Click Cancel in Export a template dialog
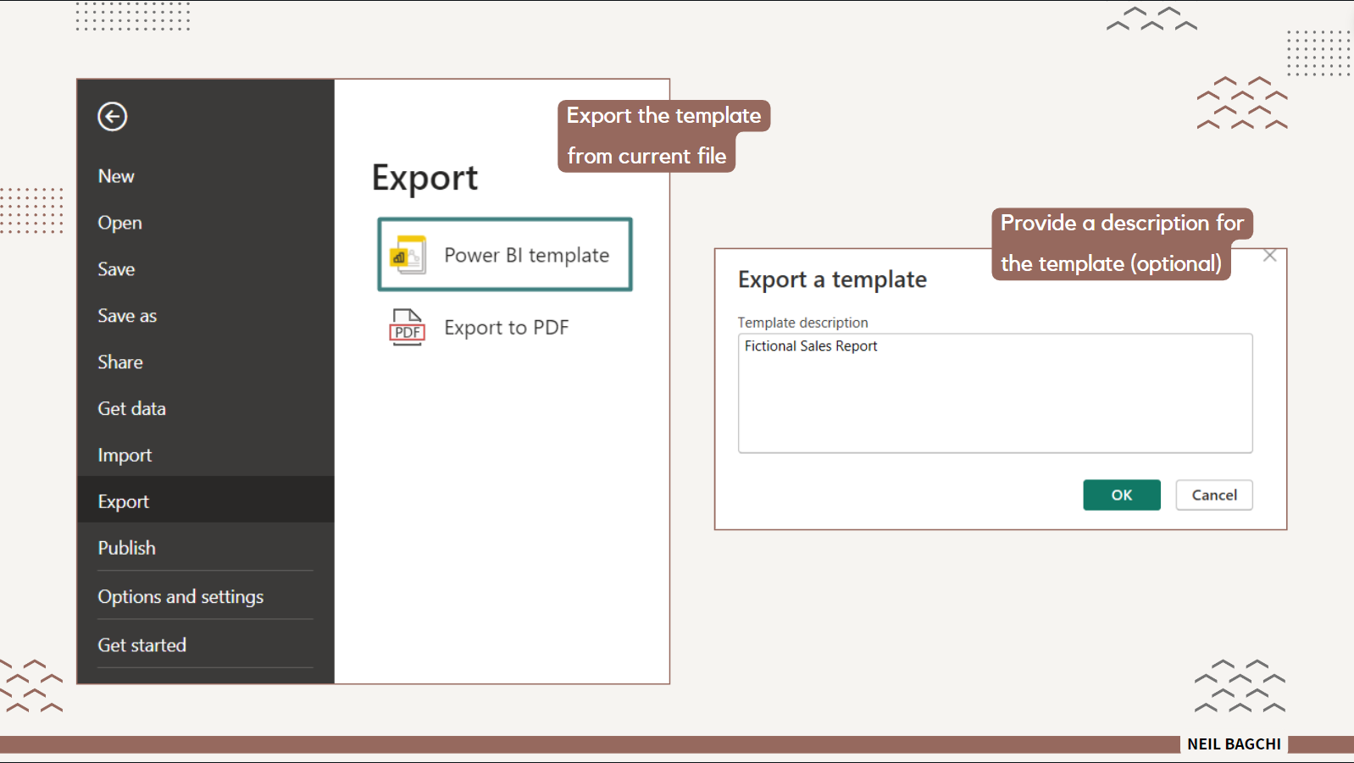1354x763 pixels. [1213, 495]
